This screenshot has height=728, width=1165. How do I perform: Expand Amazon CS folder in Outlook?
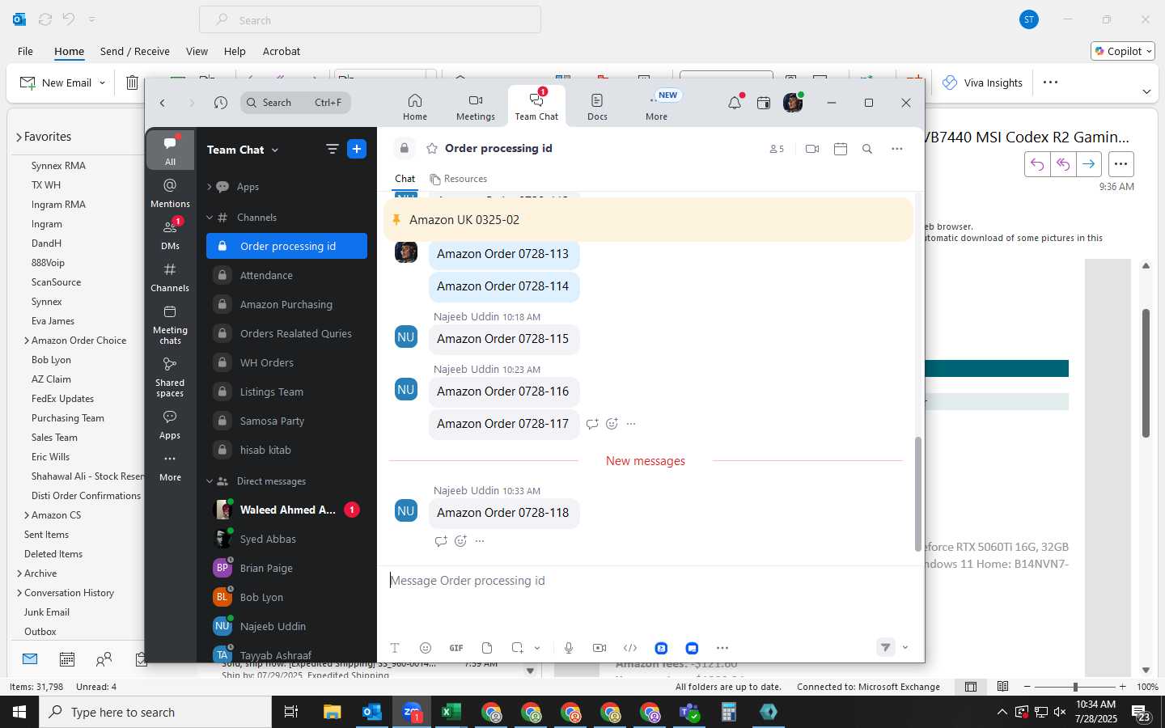click(x=27, y=515)
